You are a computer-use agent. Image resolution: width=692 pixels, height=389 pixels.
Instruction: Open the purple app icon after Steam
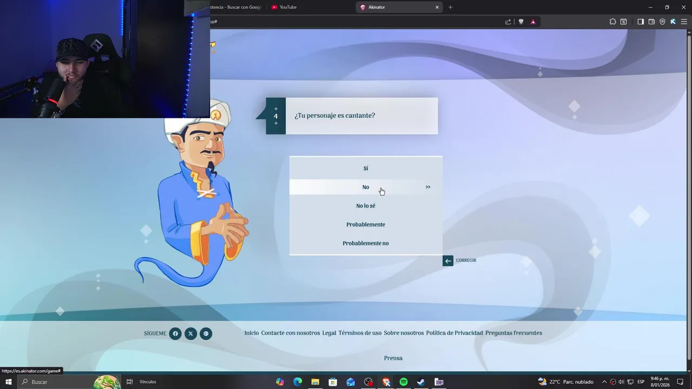coord(439,382)
